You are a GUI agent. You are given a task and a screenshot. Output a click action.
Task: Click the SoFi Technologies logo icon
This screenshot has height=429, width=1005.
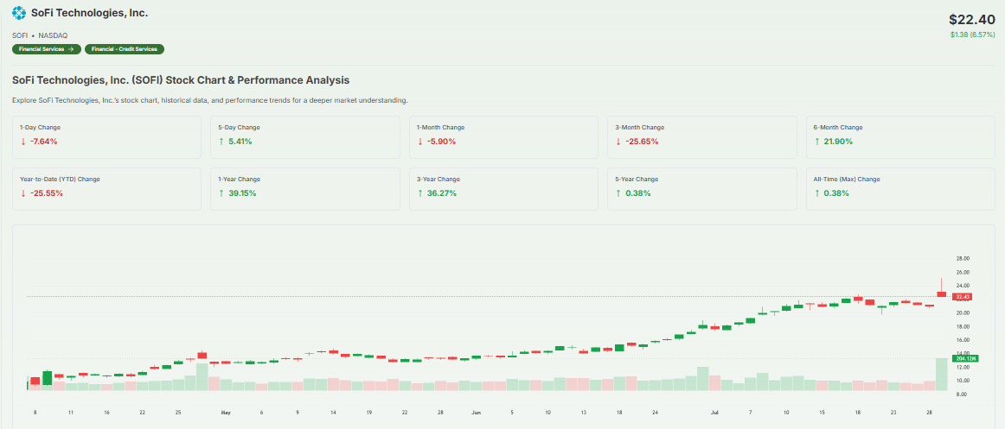(19, 13)
